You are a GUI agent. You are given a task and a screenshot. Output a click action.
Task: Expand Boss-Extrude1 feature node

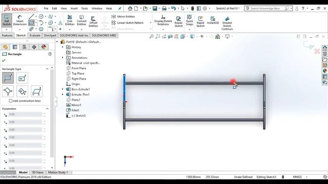tap(63, 89)
